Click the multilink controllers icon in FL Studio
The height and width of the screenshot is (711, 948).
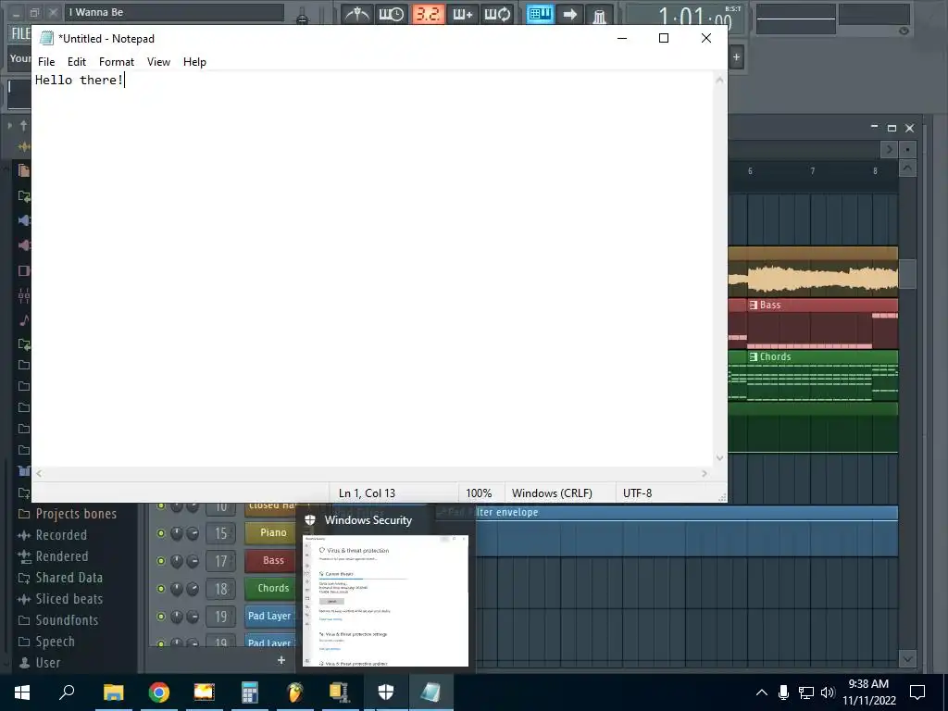coord(599,15)
